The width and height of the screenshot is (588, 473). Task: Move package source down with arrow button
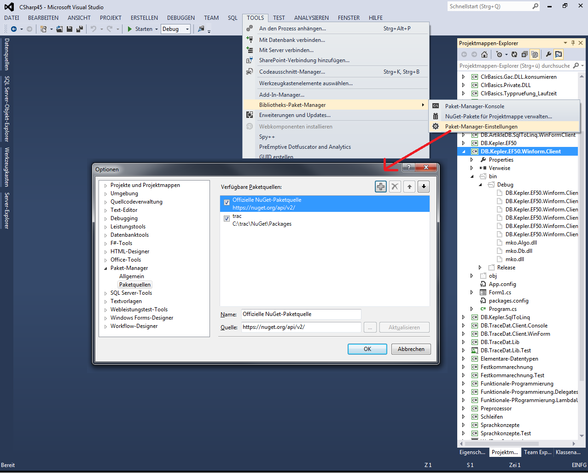pos(424,187)
